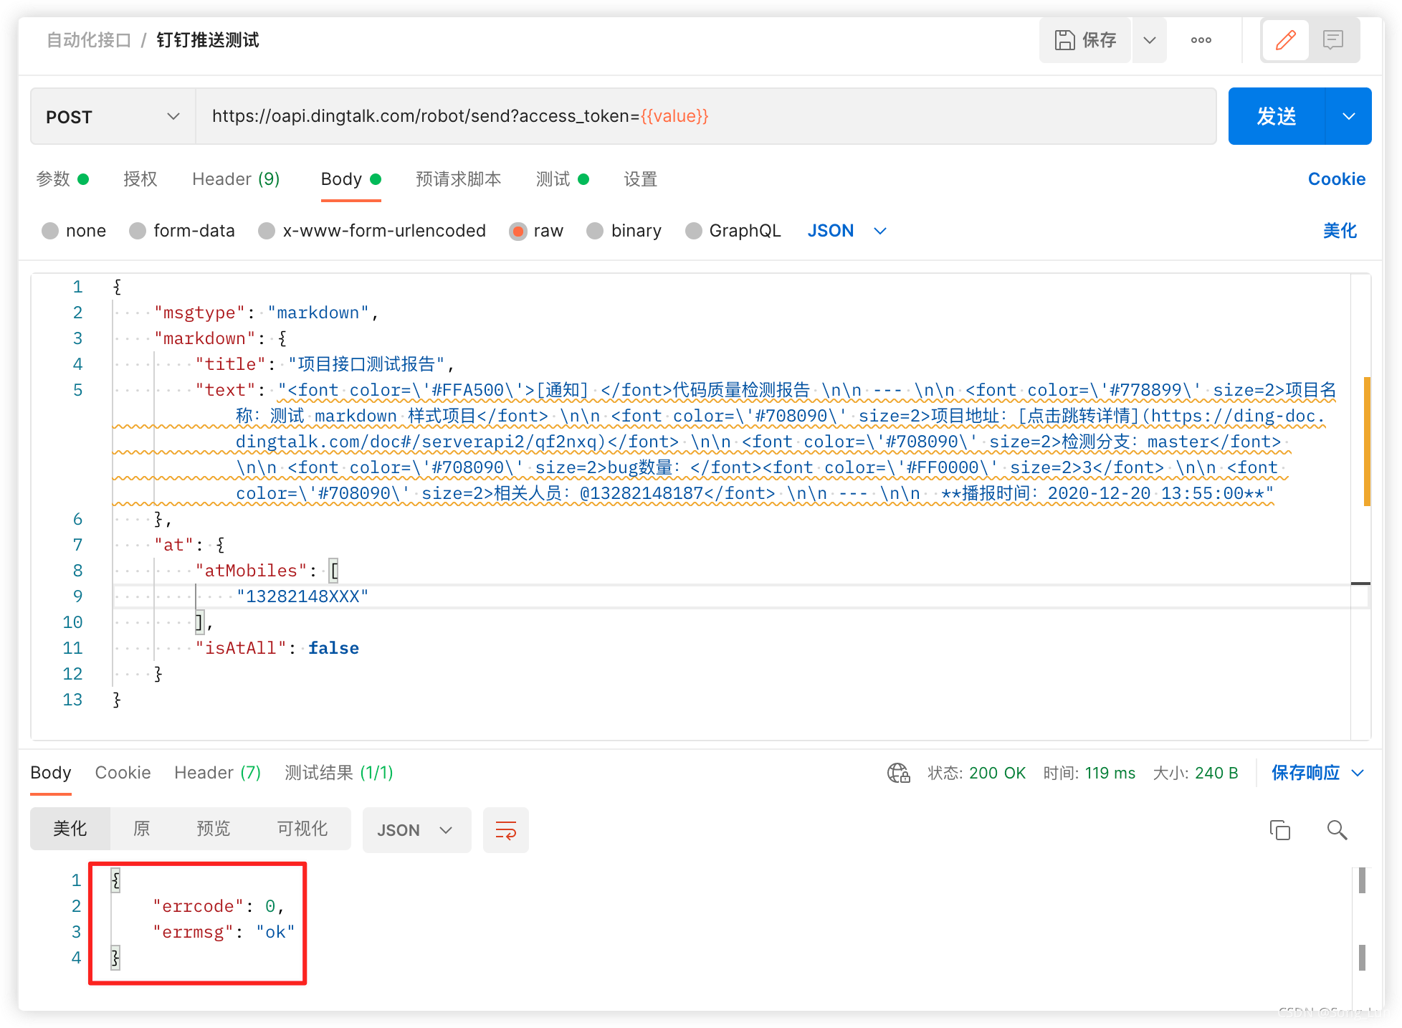The image size is (1402, 1028).
Task: Open response format JSON dropdown
Action: [x=416, y=830]
